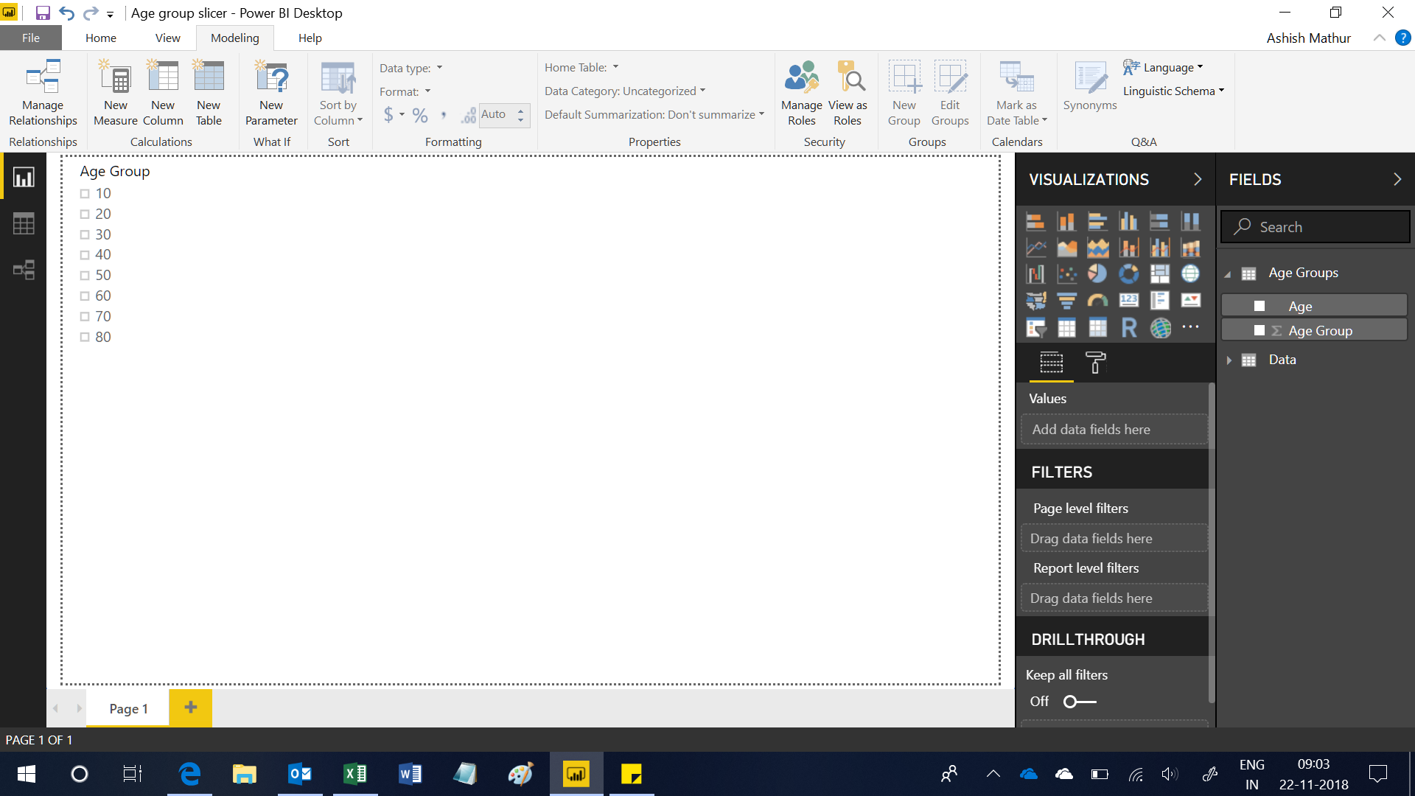Switch to Relationships view in left sidebar
This screenshot has width=1415, height=796.
[x=24, y=270]
